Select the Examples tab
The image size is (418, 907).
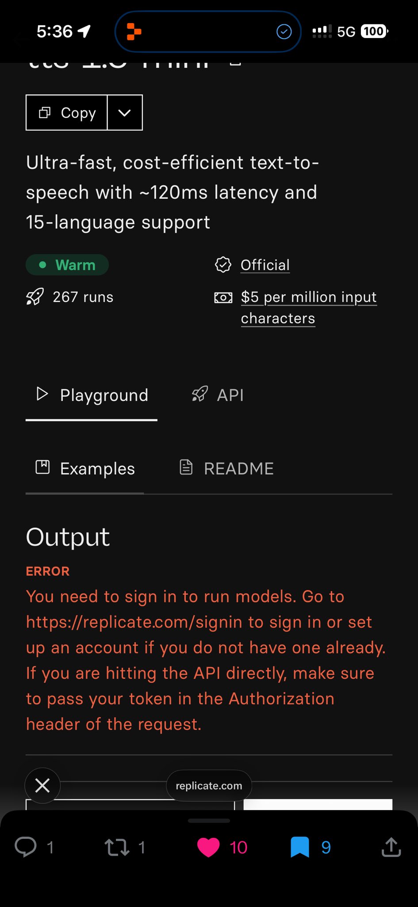(85, 469)
